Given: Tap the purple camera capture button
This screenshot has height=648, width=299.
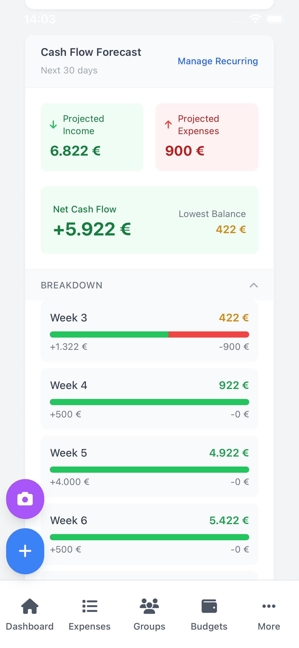Looking at the screenshot, I should 25,499.
